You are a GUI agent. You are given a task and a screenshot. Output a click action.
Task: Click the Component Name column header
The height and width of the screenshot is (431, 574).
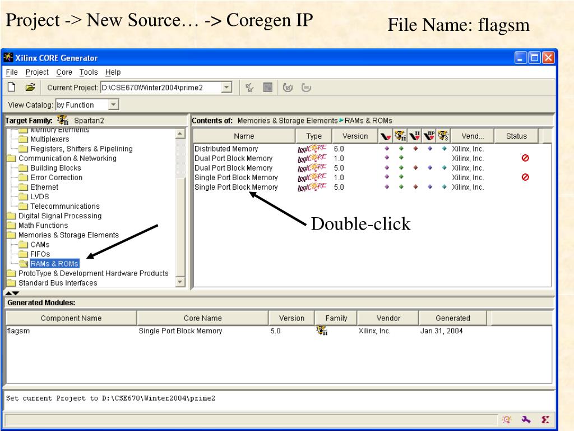(x=71, y=318)
